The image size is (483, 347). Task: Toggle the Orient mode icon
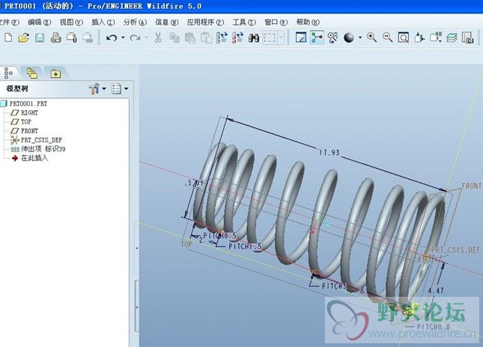pyautogui.click(x=332, y=38)
